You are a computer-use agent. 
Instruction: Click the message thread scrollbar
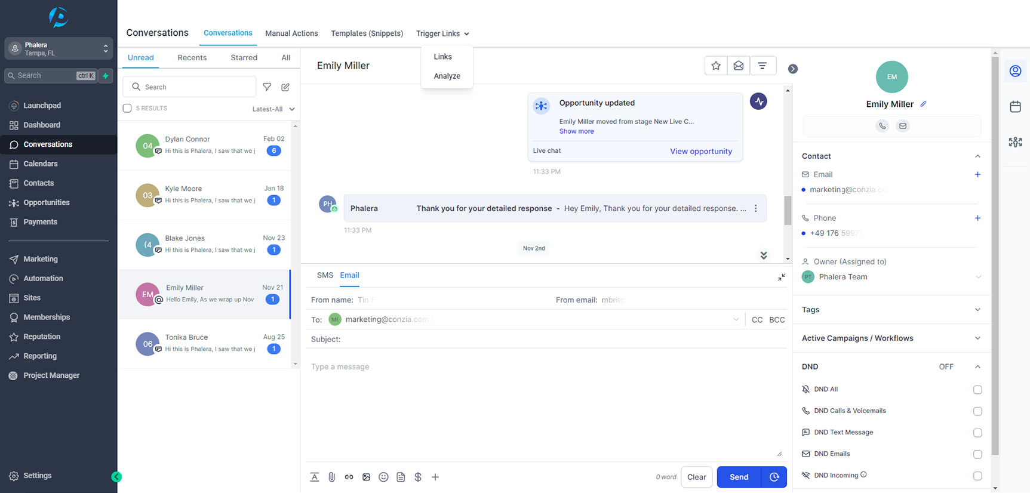pos(788,209)
